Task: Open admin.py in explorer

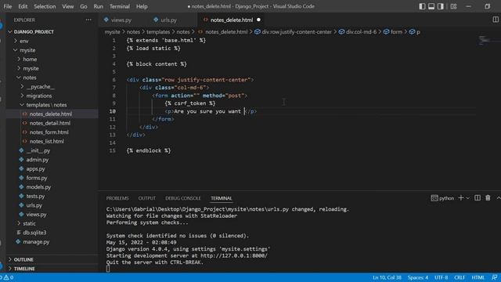Action: (52, 160)
